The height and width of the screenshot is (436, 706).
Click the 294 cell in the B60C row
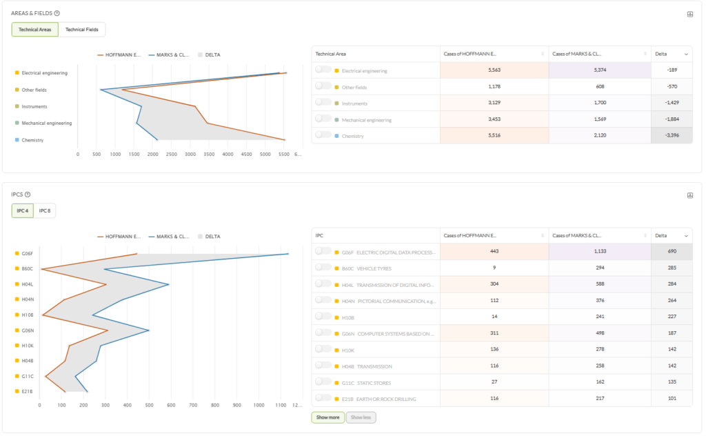click(600, 268)
